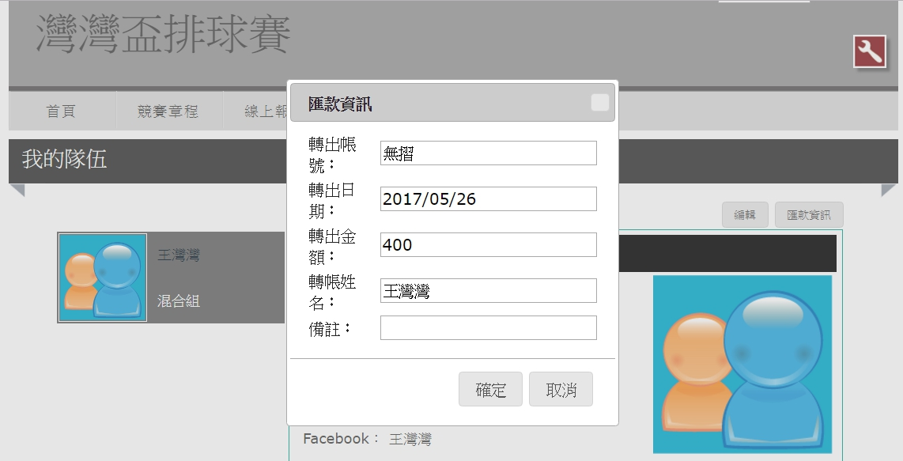Click the Facebook 王灣灣 value

(x=410, y=440)
